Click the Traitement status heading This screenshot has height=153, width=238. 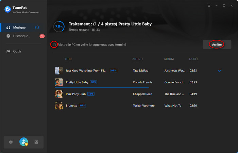click(x=110, y=24)
